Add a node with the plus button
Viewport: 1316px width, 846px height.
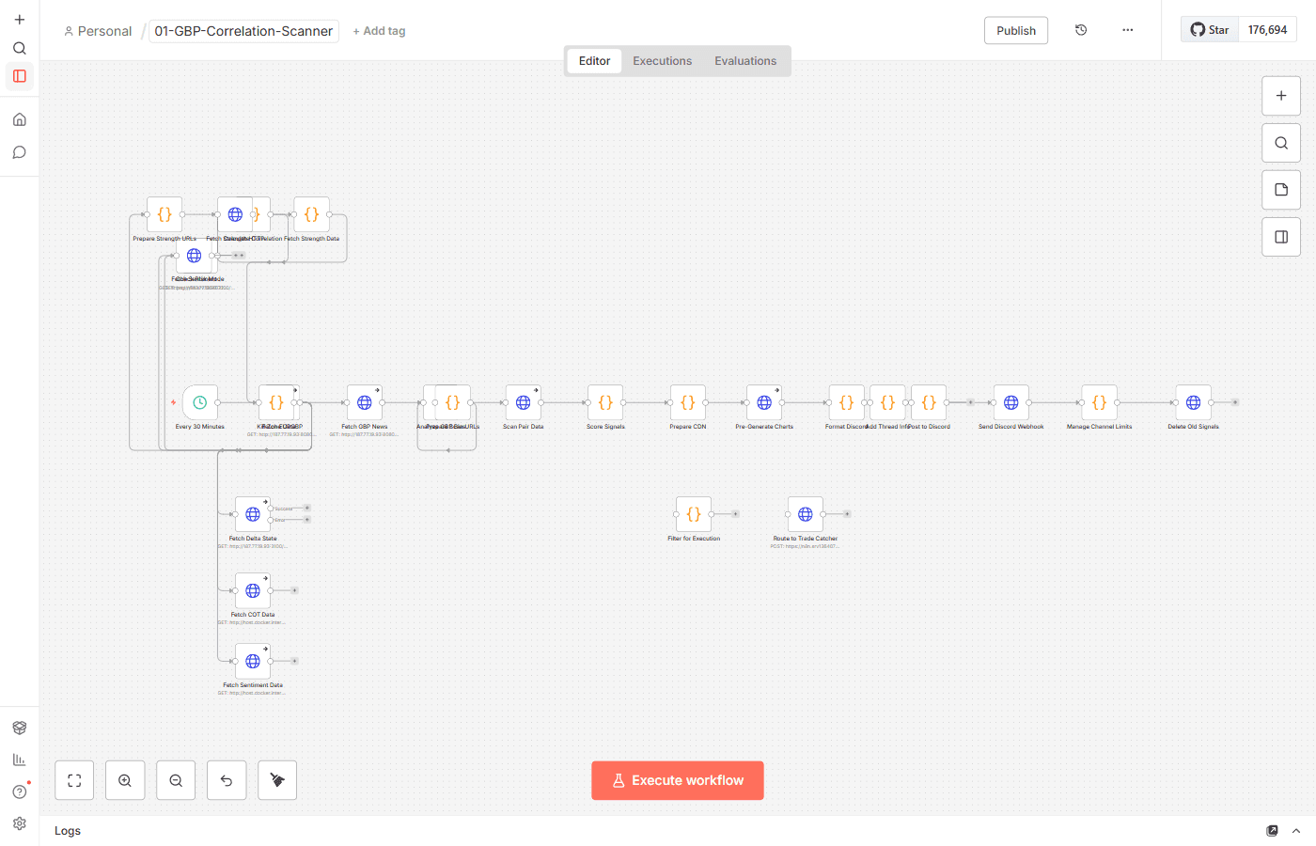pos(1280,96)
